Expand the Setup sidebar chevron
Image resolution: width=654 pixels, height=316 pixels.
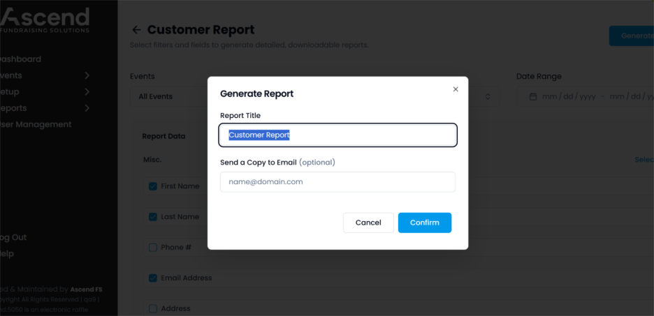tap(87, 92)
